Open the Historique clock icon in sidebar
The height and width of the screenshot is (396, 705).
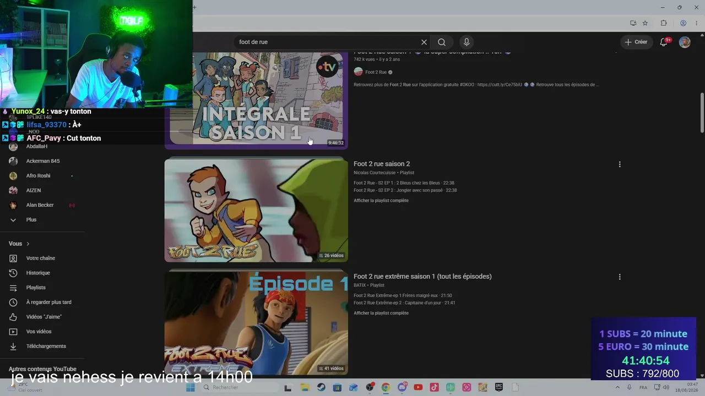click(13, 273)
